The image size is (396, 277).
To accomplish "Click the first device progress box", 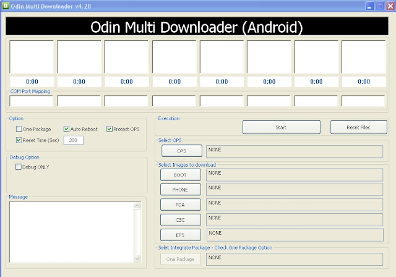I will [32, 57].
